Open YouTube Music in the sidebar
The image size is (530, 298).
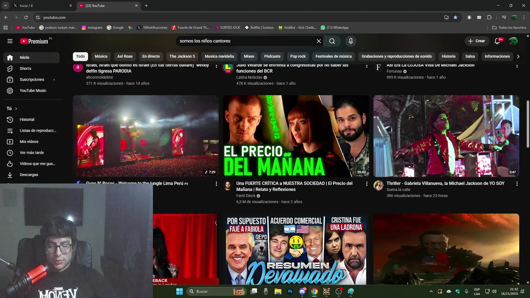(x=31, y=91)
